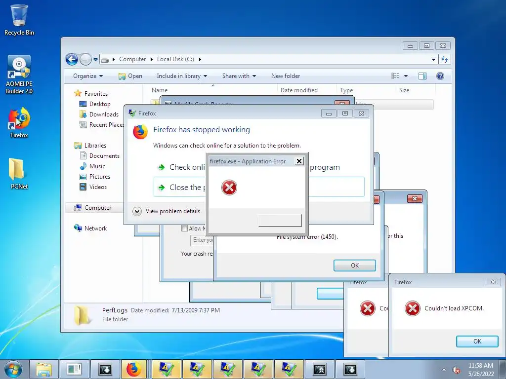Image resolution: width=506 pixels, height=379 pixels.
Task: Sort by Date modified column header
Action: coord(306,90)
